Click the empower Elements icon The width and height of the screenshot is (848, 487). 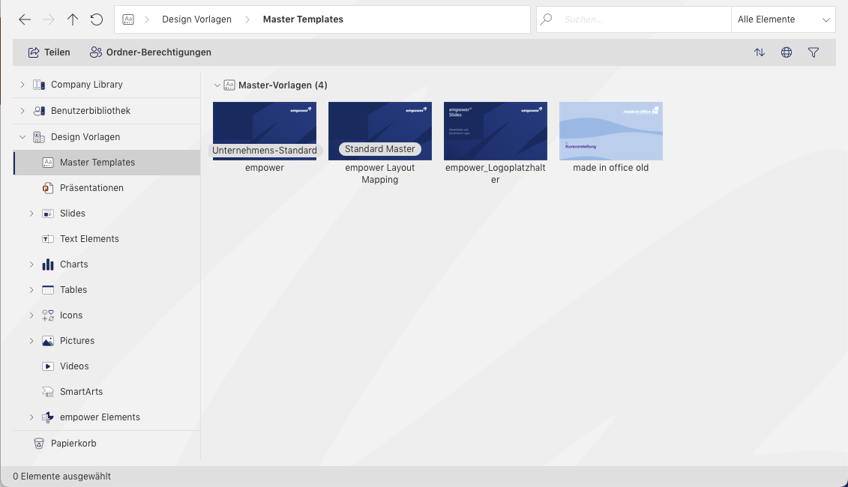click(x=47, y=417)
